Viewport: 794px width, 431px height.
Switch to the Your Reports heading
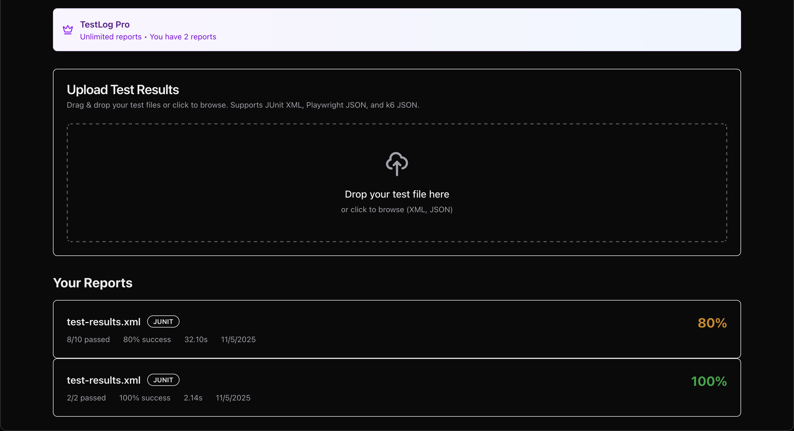(92, 283)
